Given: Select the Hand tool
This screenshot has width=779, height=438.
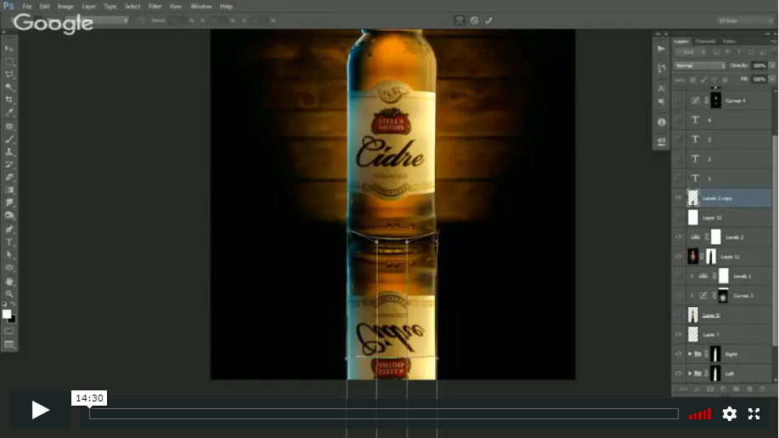Looking at the screenshot, I should 9,282.
